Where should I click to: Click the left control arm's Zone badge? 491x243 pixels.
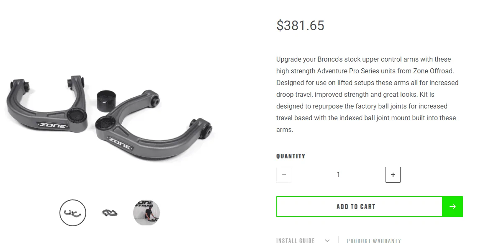[53, 125]
